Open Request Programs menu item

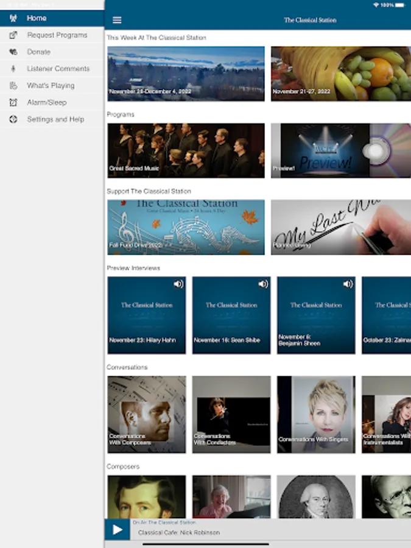52,35
